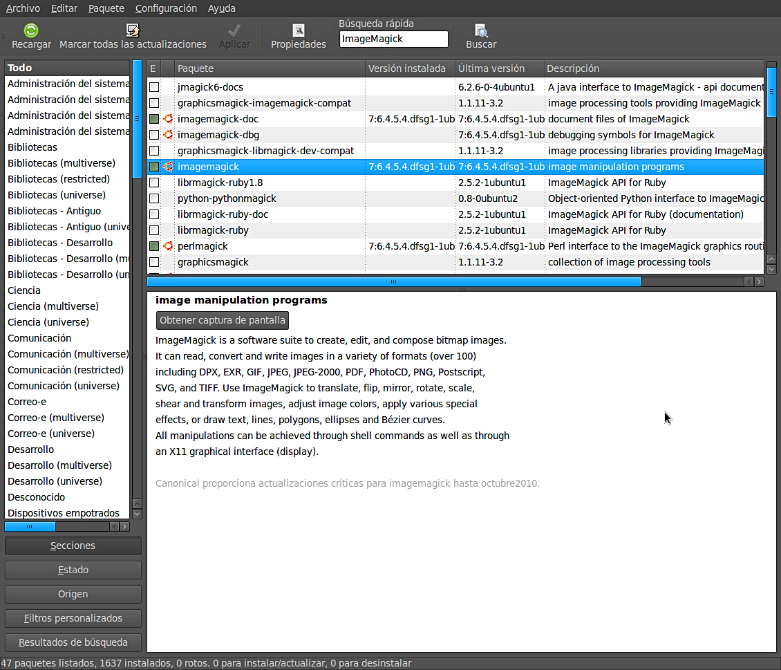
Task: Click the Búsqueda rápida input field
Action: (393, 39)
